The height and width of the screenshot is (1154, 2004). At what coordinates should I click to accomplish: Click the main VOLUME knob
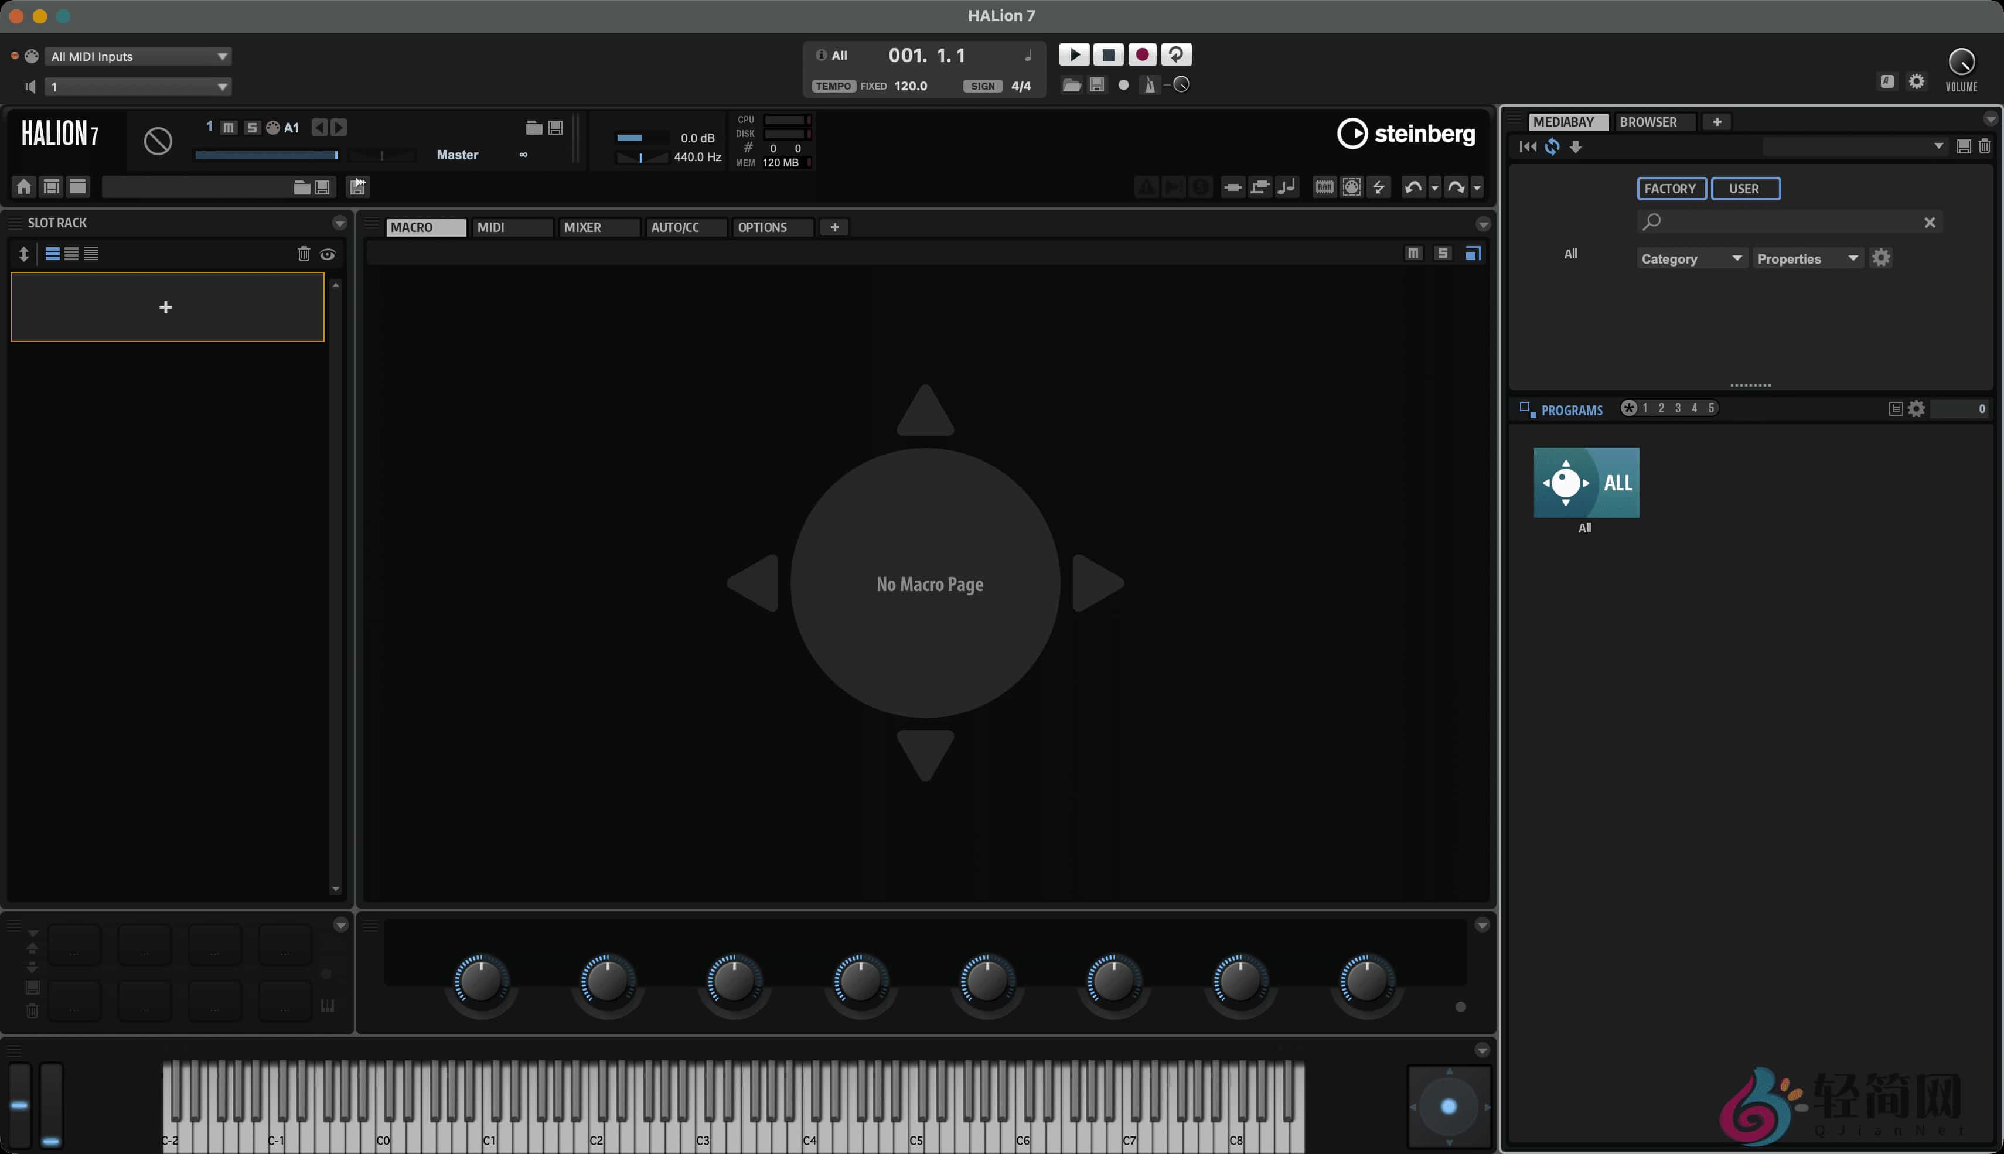(1961, 62)
